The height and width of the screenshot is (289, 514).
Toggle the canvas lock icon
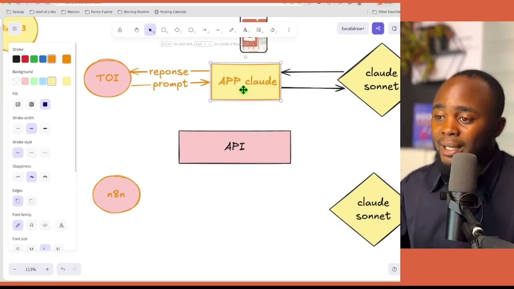pyautogui.click(x=120, y=30)
